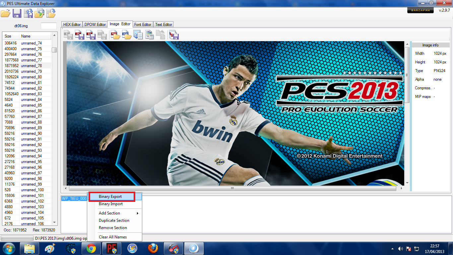Click the Image info panel header
This screenshot has width=453, height=255.
pos(430,45)
